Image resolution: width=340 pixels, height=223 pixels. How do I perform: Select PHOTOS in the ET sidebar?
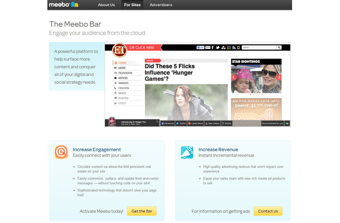(127, 98)
